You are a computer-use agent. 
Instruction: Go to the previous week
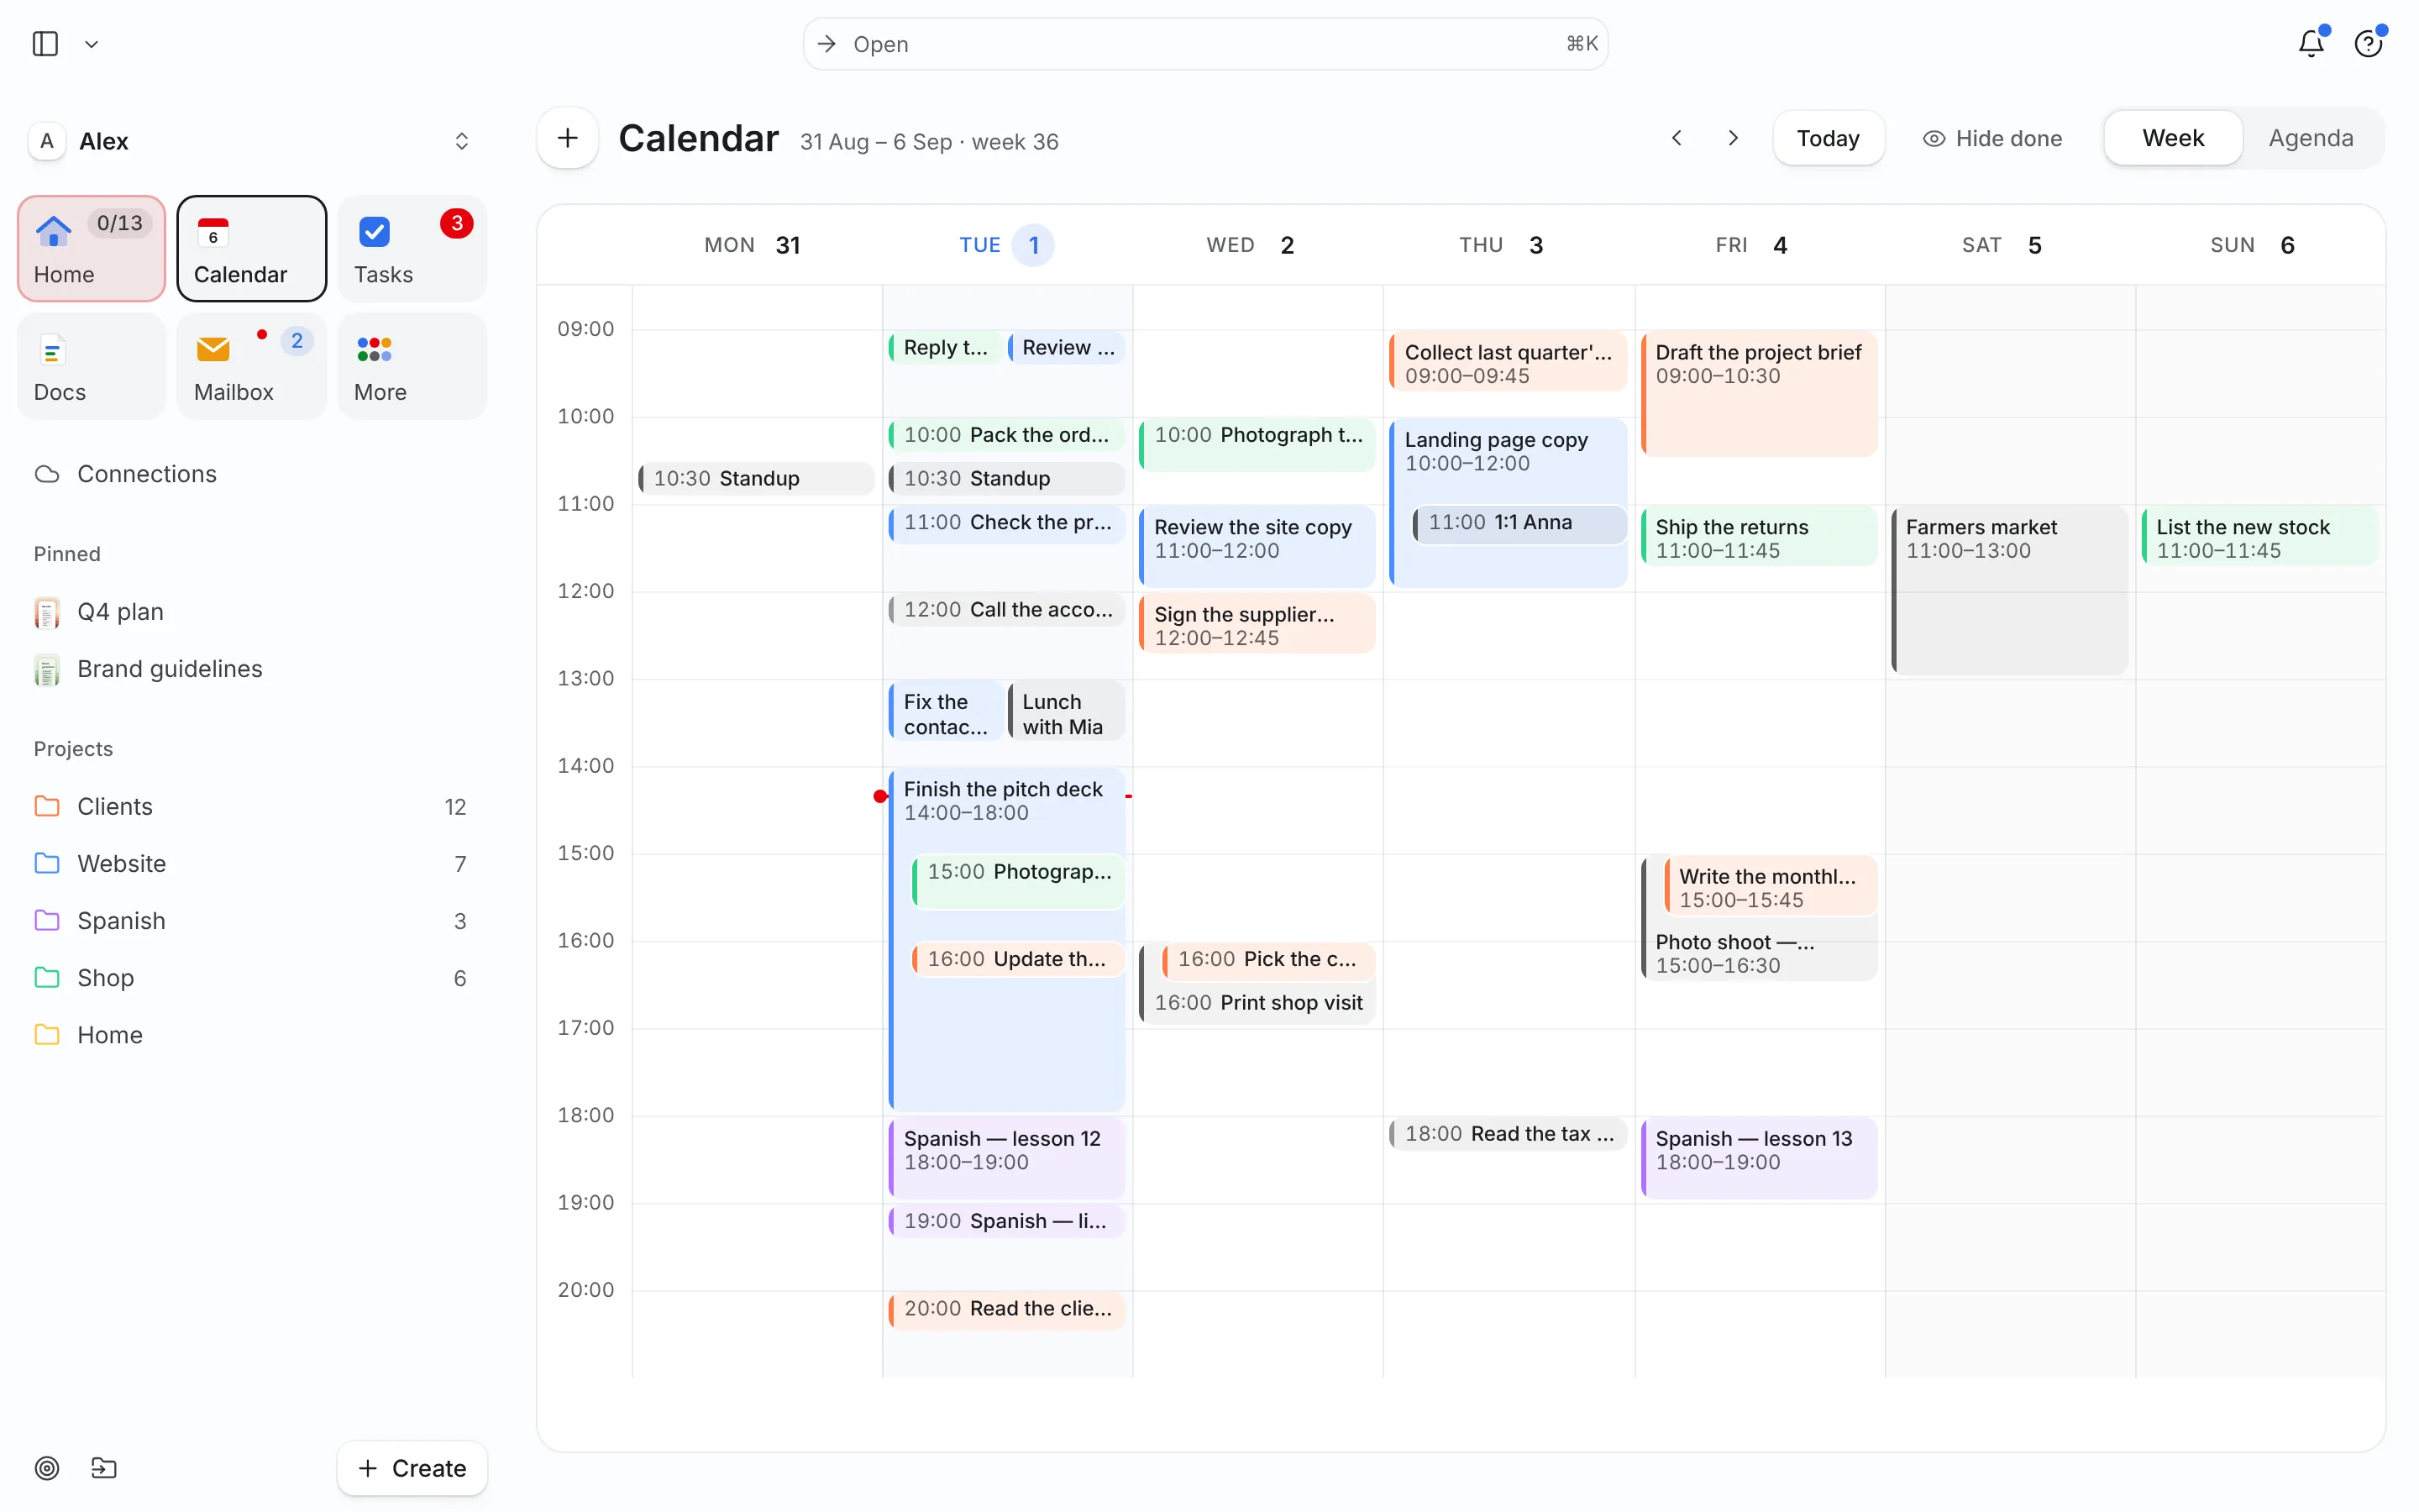(x=1677, y=138)
